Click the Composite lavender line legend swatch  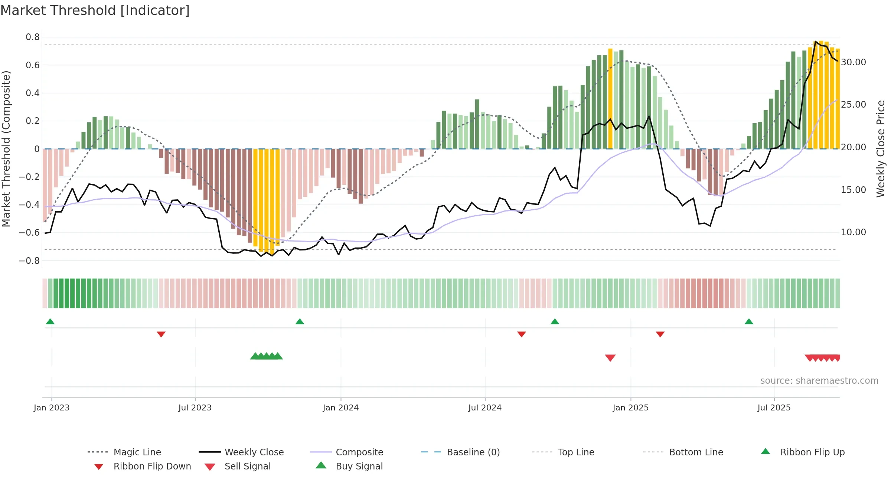coord(321,452)
